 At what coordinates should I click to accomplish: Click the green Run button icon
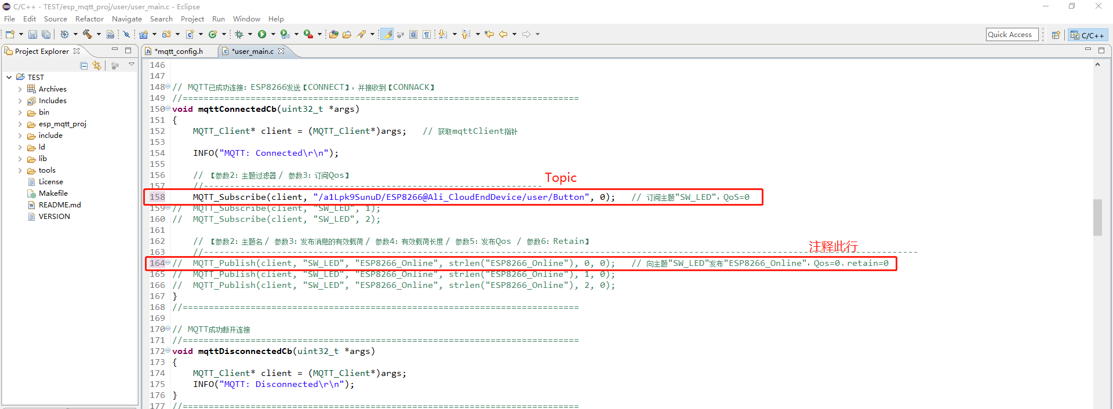[x=262, y=34]
